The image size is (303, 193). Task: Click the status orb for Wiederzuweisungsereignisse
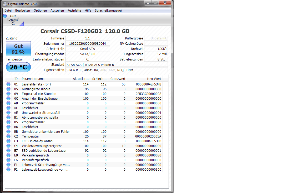tap(8, 146)
